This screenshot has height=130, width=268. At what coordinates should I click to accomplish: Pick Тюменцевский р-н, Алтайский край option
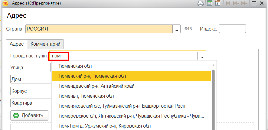pos(96,86)
